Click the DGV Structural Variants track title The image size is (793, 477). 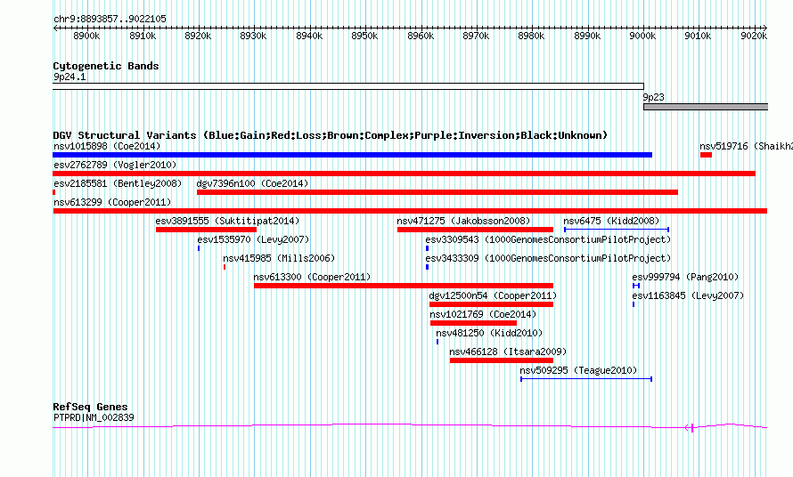[331, 135]
